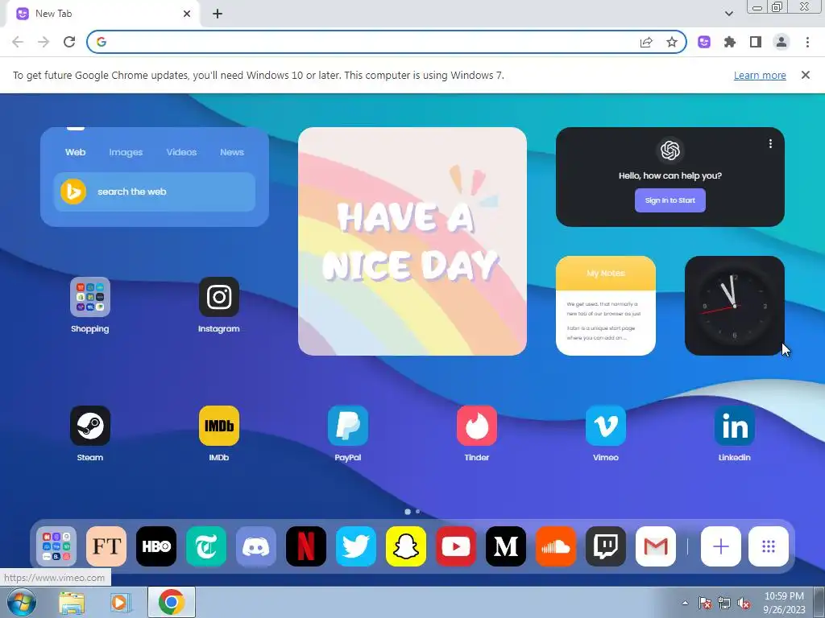The width and height of the screenshot is (825, 618).
Task: Open SoundCloud from the dock
Action: [556, 546]
